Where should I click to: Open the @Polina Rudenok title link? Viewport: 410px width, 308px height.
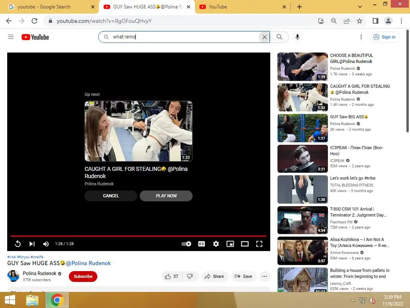pos(88,263)
